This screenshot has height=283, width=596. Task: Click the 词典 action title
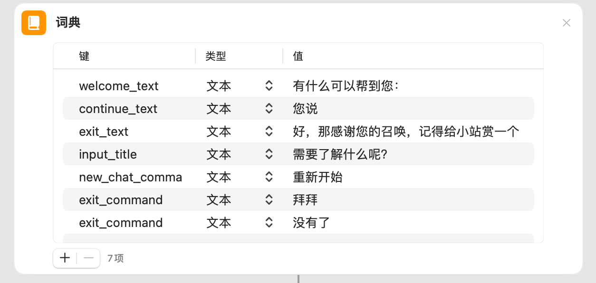(68, 22)
